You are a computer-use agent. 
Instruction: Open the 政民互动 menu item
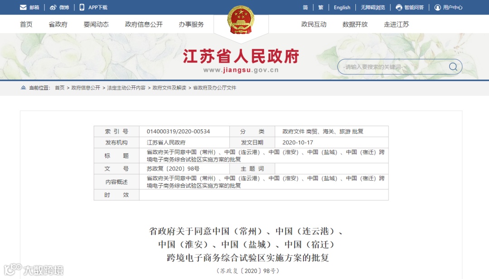(314, 24)
